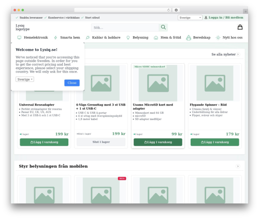Click the Lysiq logotype

coord(23,27)
